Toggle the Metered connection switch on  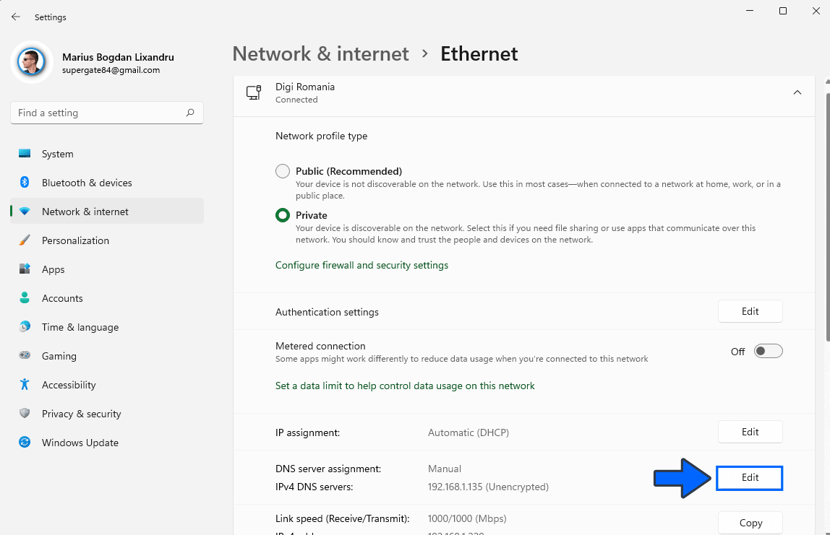(768, 351)
